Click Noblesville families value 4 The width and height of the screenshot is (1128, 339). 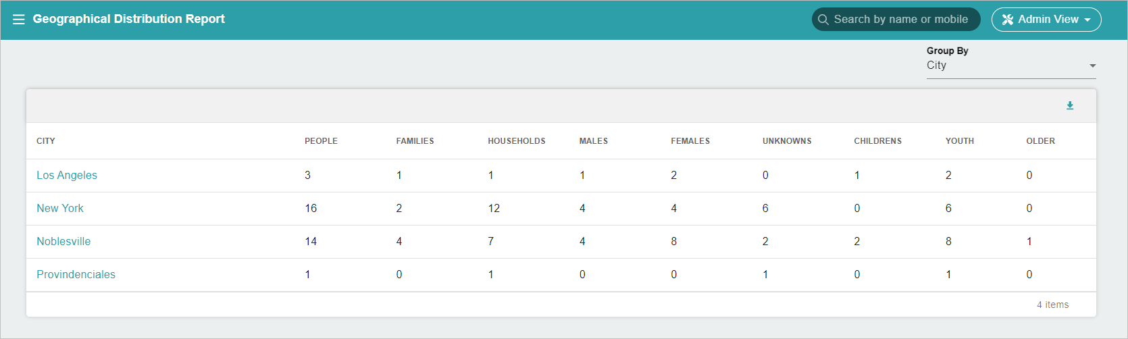[399, 241]
